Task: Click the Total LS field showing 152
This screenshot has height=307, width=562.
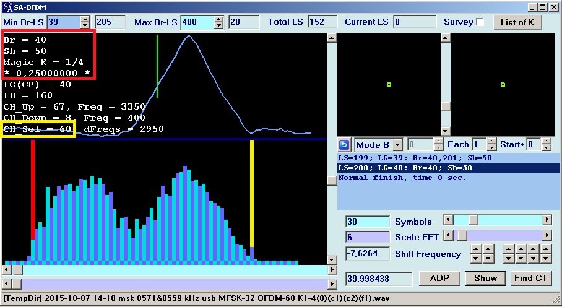Action: (x=322, y=22)
